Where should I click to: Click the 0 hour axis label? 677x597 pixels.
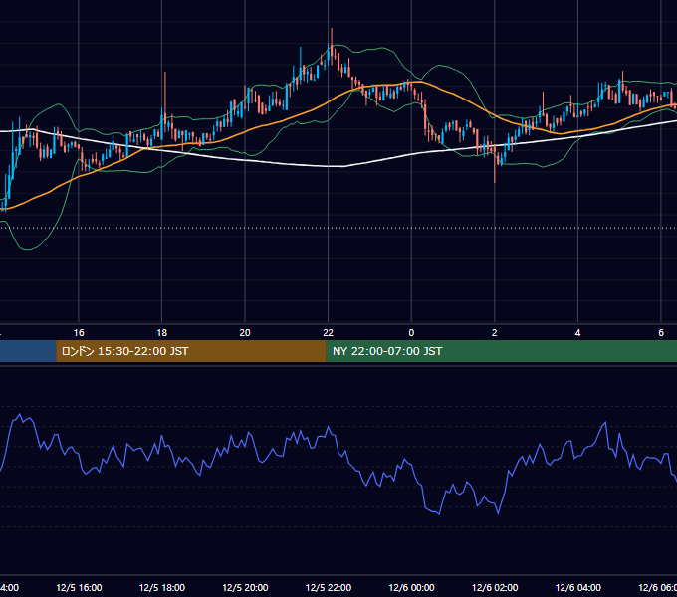click(x=411, y=333)
